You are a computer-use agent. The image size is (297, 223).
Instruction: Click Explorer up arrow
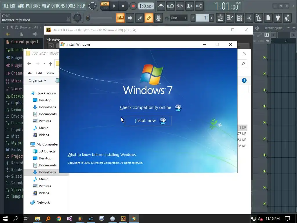click(50, 64)
